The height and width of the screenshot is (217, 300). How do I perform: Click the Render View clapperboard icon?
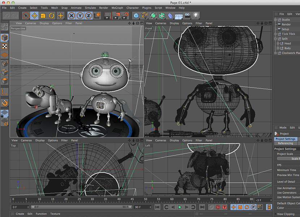[x=107, y=16]
